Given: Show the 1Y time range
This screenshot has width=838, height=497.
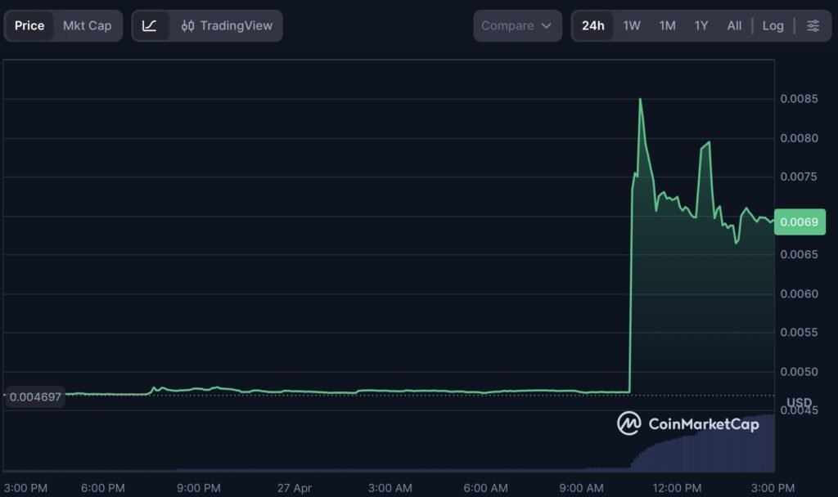Looking at the screenshot, I should point(701,25).
